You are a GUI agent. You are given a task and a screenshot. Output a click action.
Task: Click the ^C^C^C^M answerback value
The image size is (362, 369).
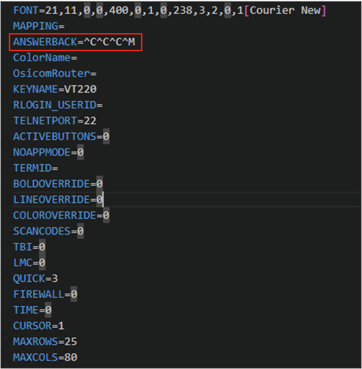click(109, 42)
